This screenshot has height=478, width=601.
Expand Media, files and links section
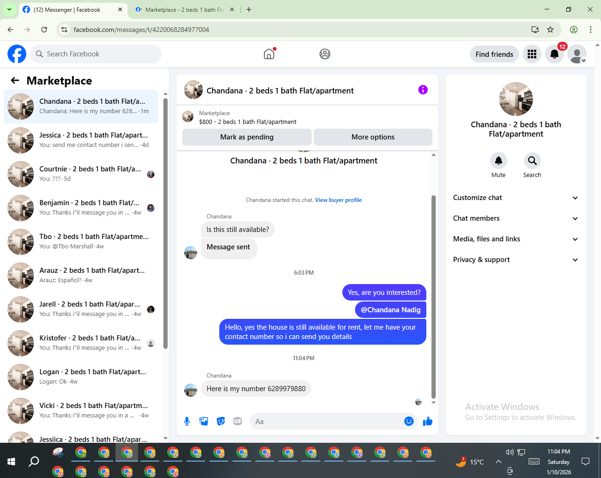(516, 239)
